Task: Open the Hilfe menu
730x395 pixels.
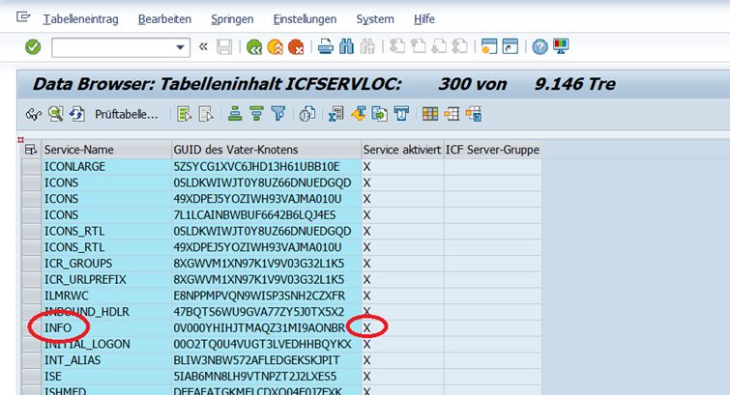Action: coord(424,19)
